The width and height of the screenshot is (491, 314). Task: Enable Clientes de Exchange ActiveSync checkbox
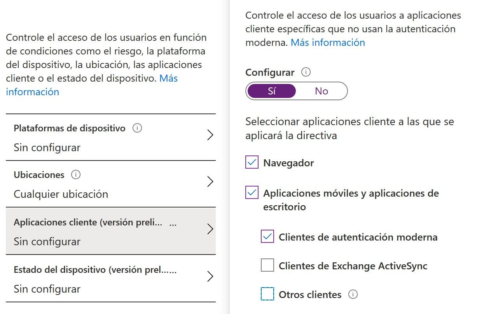(267, 265)
